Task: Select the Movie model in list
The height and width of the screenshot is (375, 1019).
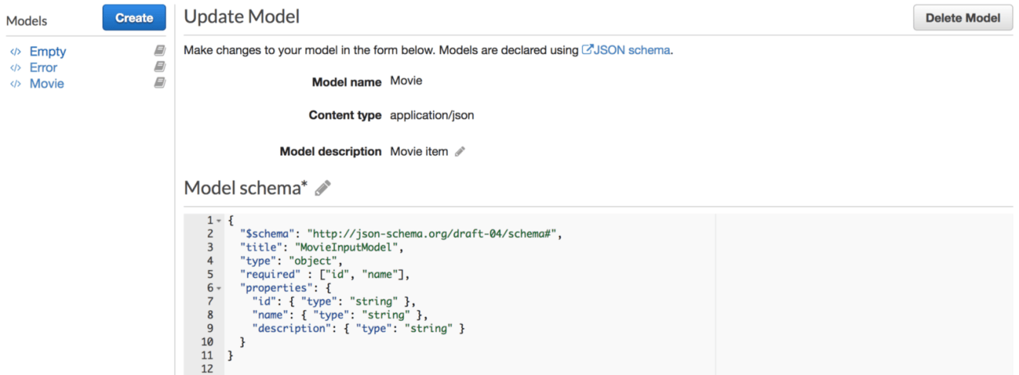Action: click(46, 84)
